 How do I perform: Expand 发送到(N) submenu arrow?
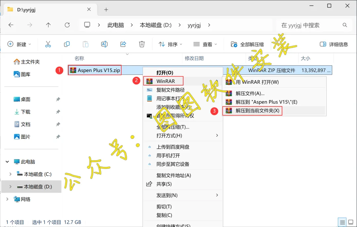(217, 195)
